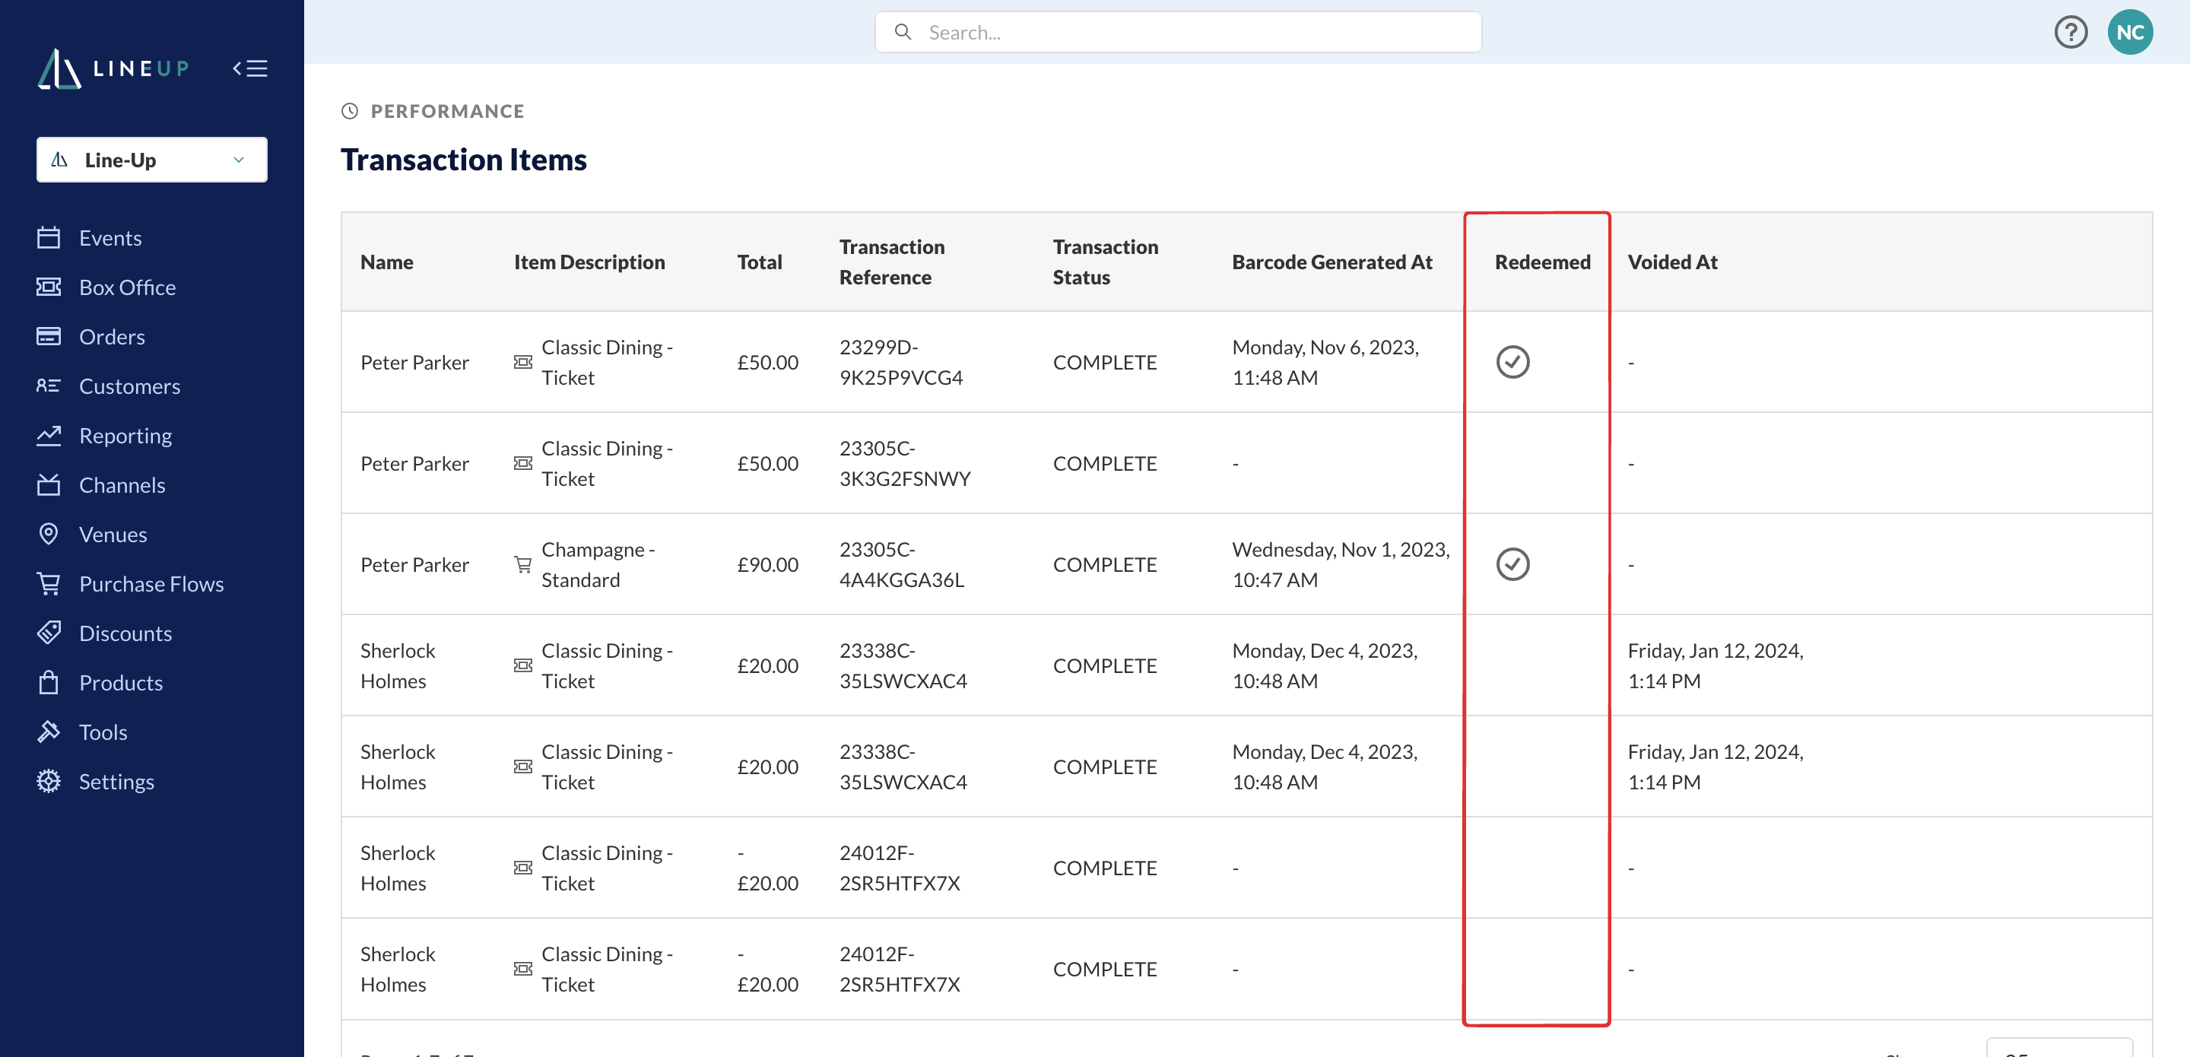Click the PERFORMANCE breadcrumb link
Image resolution: width=2190 pixels, height=1057 pixels.
pos(447,110)
